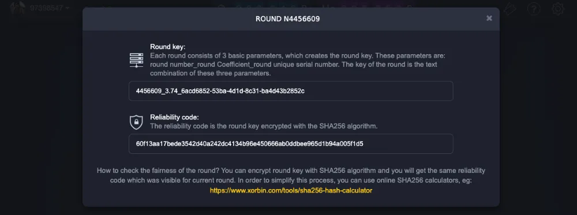Click the "Reliability code:" heading
The width and height of the screenshot is (577, 215).
[174, 117]
